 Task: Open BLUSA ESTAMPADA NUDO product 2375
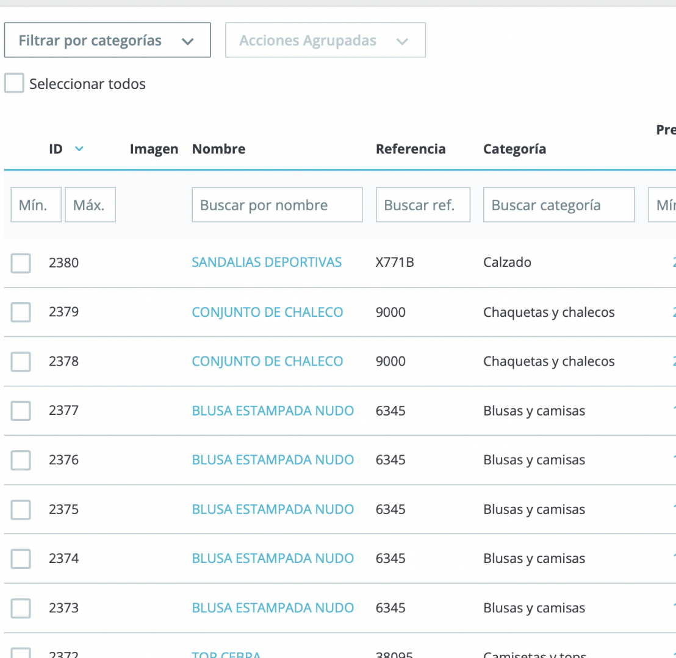(273, 509)
